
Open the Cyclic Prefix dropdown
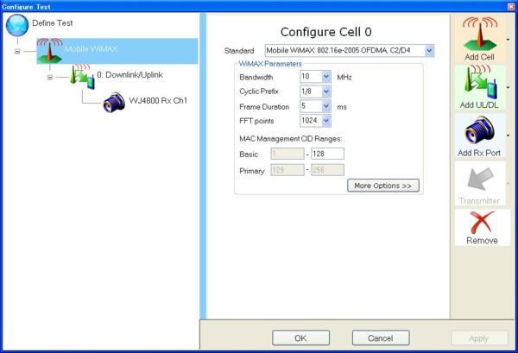[326, 91]
